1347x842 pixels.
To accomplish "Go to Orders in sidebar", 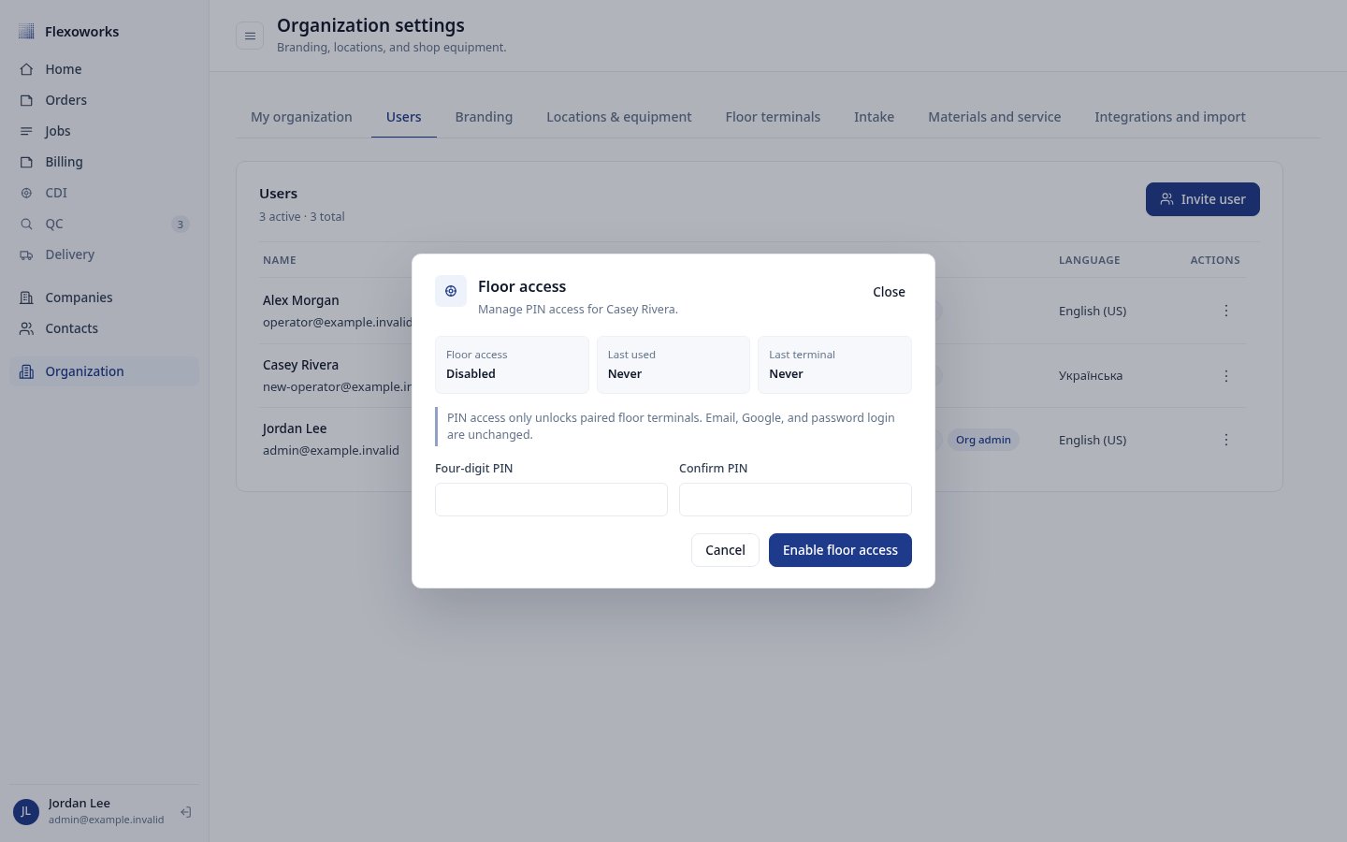I will coord(104,100).
